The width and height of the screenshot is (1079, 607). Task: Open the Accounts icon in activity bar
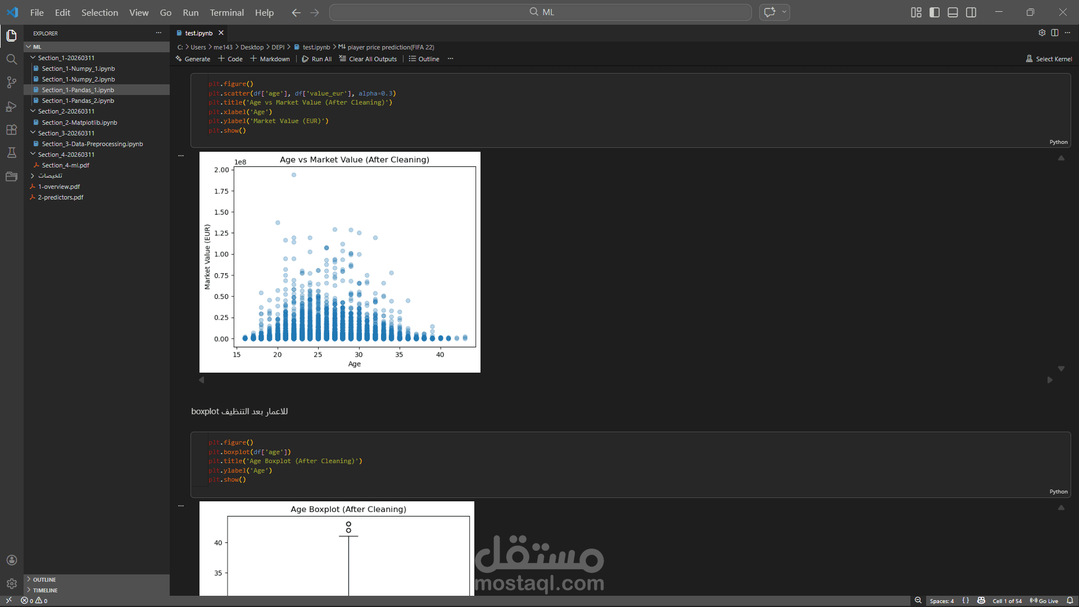coord(11,560)
